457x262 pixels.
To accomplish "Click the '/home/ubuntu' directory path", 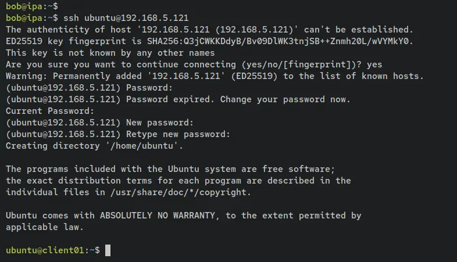I will click(x=144, y=146).
